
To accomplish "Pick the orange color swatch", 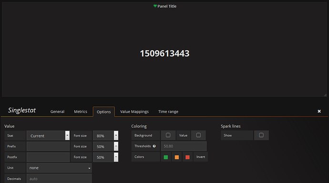I will click(x=177, y=157).
